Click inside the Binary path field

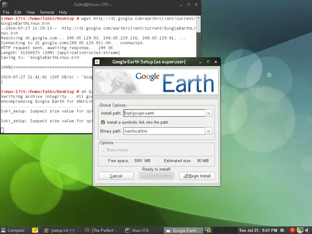click(164, 131)
